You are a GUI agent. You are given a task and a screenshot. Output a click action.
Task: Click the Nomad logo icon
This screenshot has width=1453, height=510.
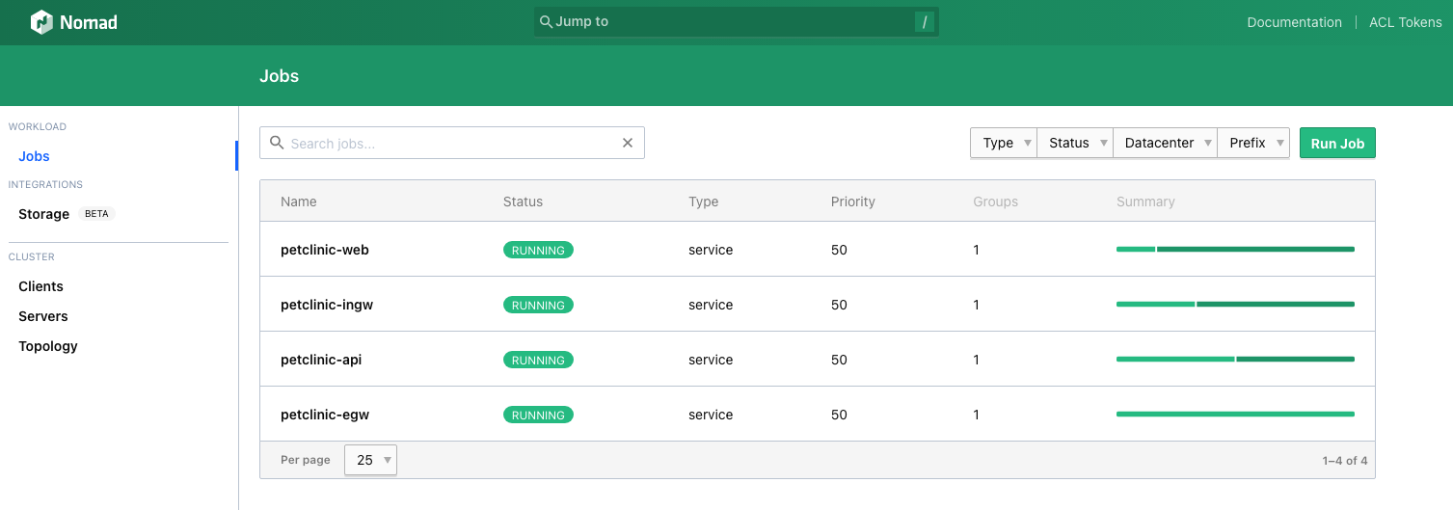coord(41,22)
